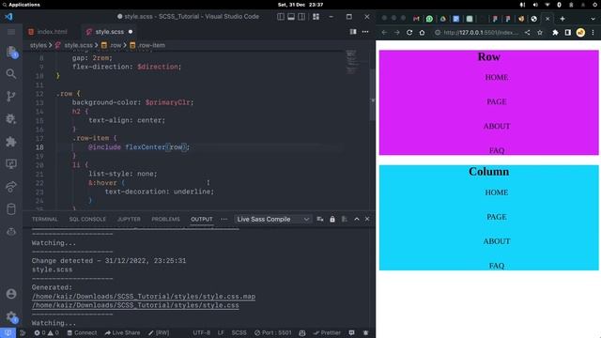Open the Search view in activity bar
Viewport: 601px width, 338px height.
[x=11, y=73]
